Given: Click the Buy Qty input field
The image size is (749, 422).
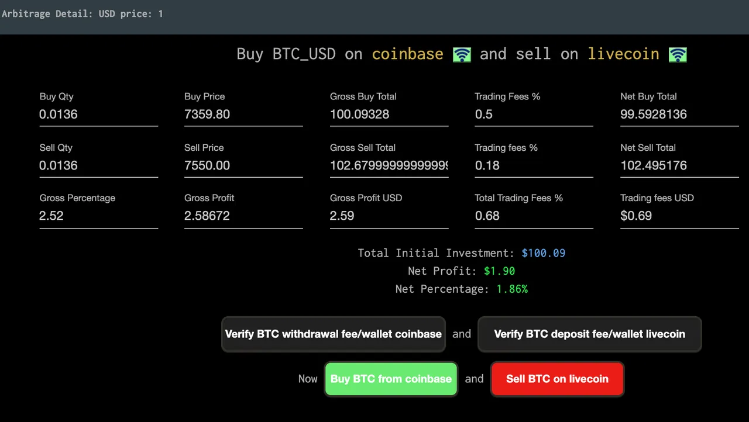Looking at the screenshot, I should 99,115.
